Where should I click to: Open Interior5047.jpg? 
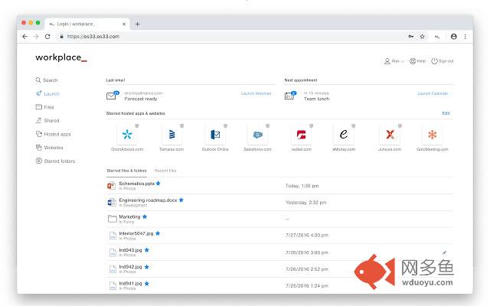pyautogui.click(x=136, y=233)
